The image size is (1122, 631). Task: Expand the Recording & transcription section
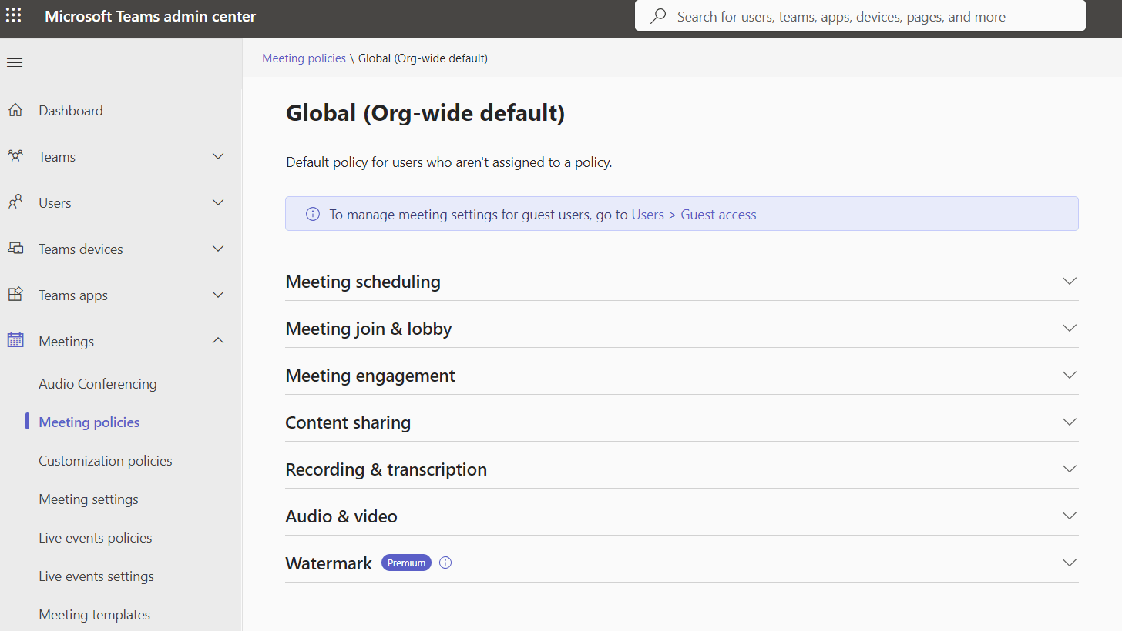681,469
